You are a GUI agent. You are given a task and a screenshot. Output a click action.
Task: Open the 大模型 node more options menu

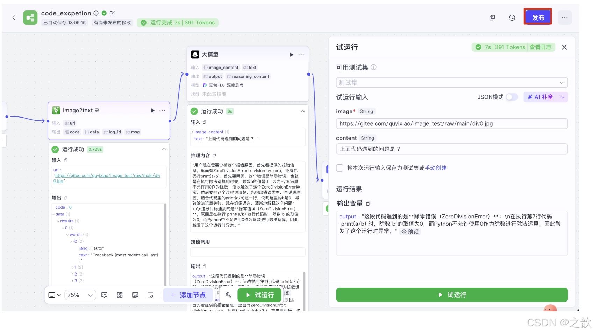click(301, 55)
